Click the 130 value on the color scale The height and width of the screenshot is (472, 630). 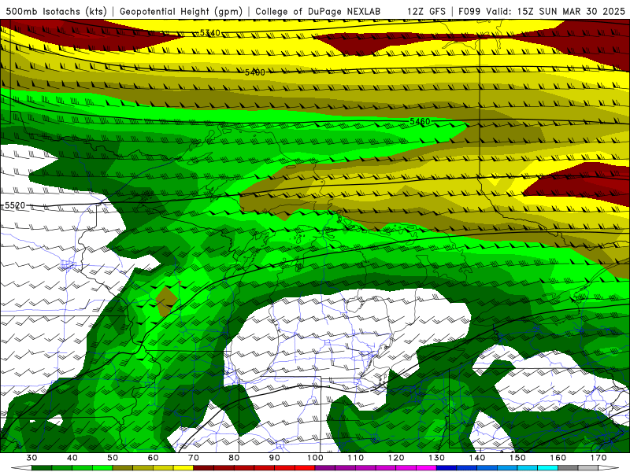pyautogui.click(x=436, y=458)
